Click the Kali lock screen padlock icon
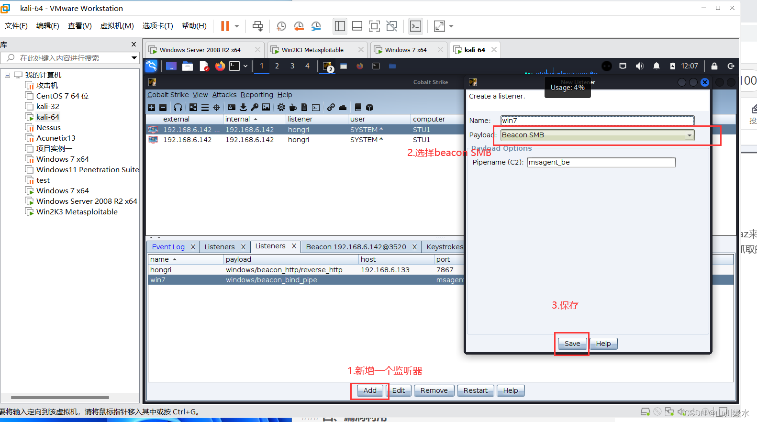Viewport: 757px width, 422px height. (x=714, y=66)
